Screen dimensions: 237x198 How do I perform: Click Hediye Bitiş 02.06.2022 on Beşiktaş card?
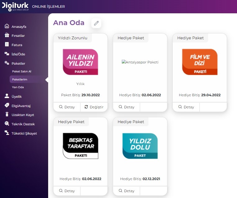point(80,179)
